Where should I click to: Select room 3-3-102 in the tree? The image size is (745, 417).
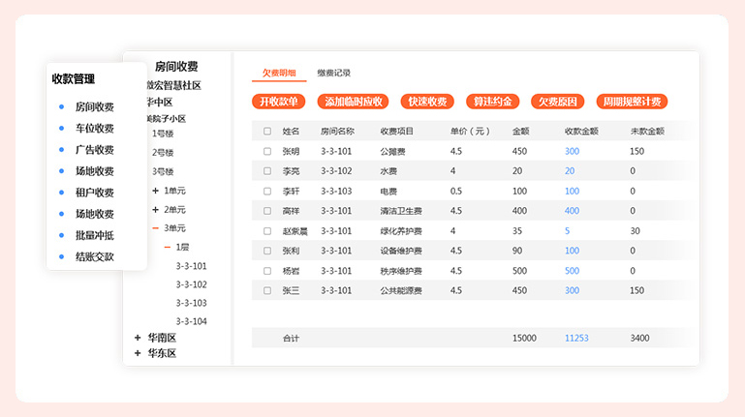[191, 284]
